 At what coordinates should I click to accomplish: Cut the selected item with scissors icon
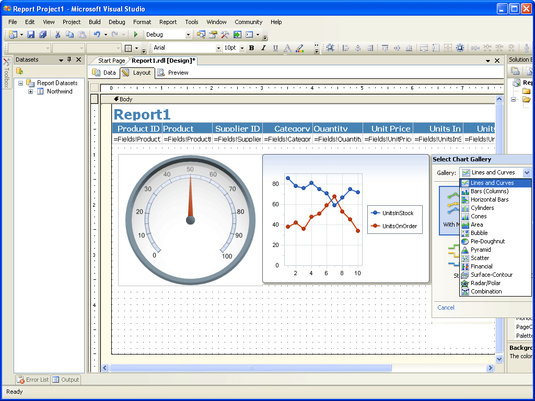pyautogui.click(x=57, y=34)
